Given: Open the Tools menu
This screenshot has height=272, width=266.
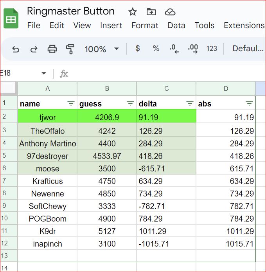Looking at the screenshot, I should (x=205, y=25).
